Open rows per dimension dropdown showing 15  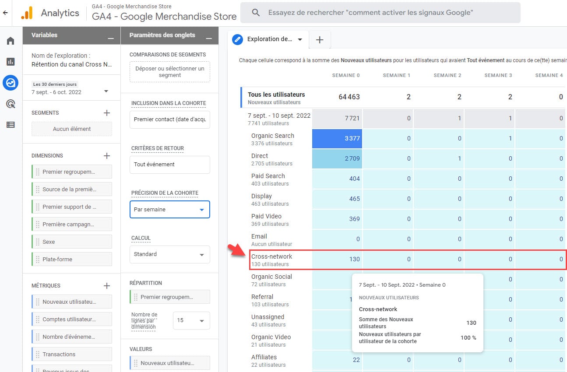pyautogui.click(x=191, y=320)
